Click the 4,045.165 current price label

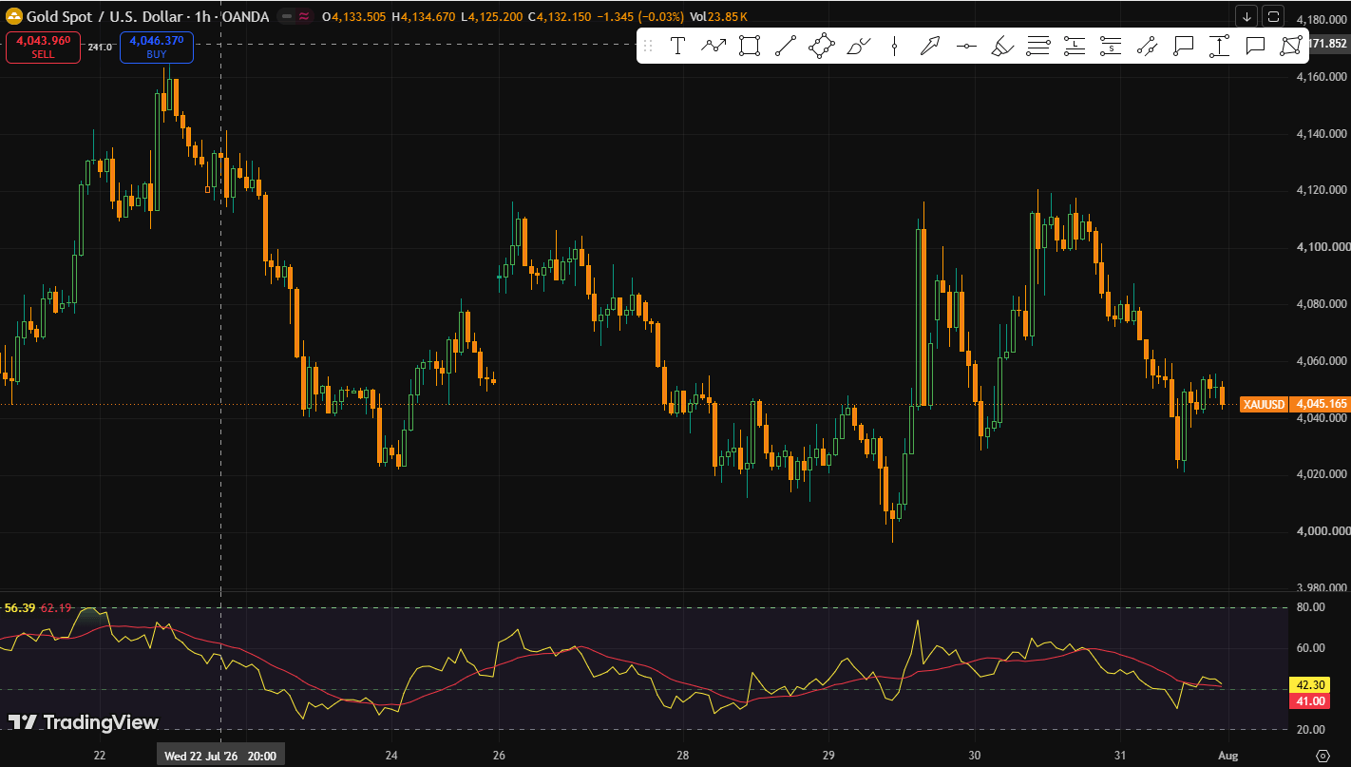pos(1320,405)
